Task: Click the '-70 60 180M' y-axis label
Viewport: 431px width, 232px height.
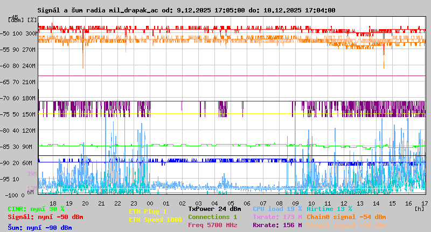Action: (18, 98)
